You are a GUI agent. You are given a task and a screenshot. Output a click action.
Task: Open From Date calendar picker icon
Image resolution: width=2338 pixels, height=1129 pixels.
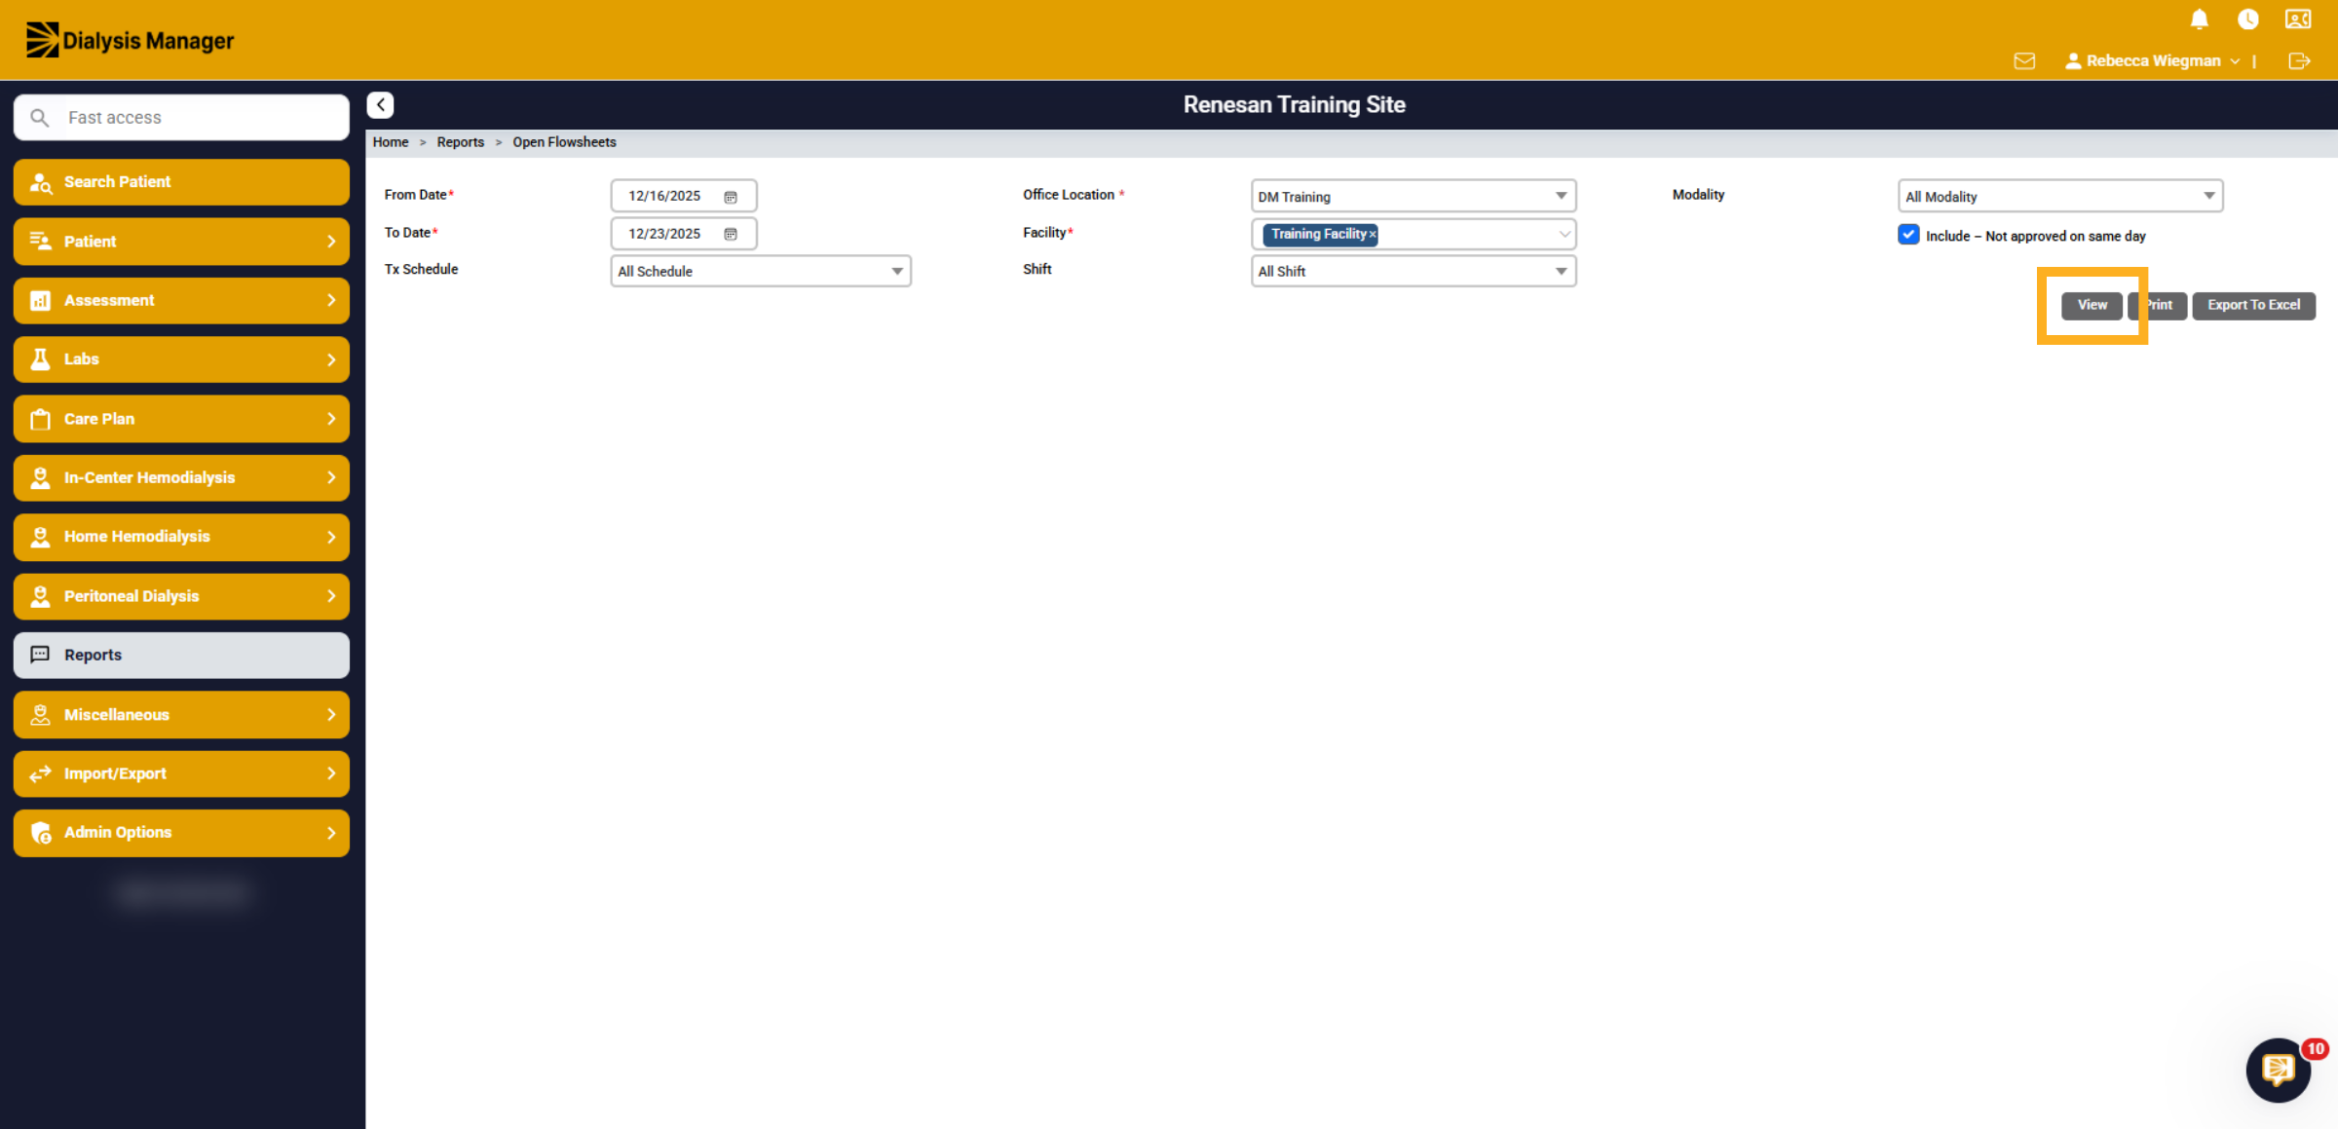coord(731,197)
